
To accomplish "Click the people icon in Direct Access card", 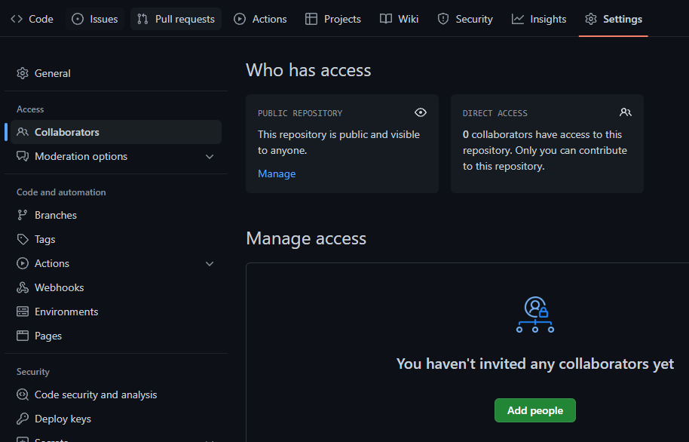I will pos(626,112).
